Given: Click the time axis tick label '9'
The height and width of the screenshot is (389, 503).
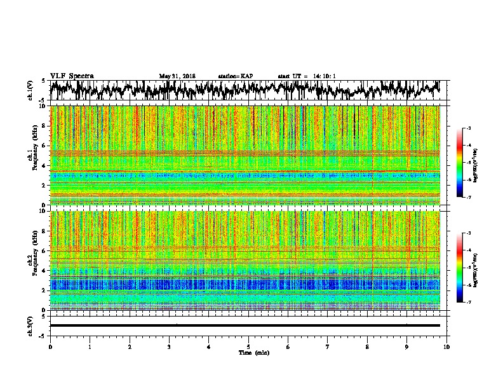Looking at the screenshot, I should [x=406, y=347].
